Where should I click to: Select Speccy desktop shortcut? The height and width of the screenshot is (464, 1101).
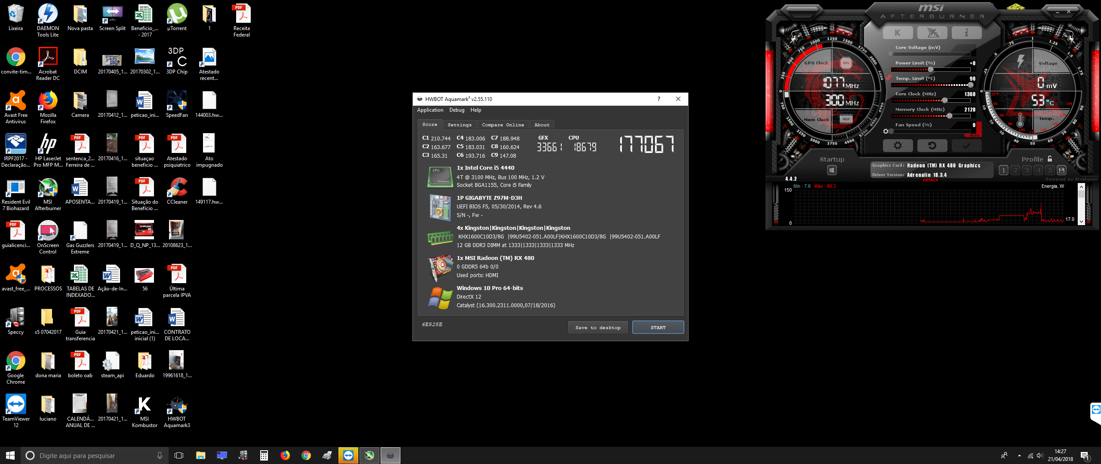pos(15,321)
